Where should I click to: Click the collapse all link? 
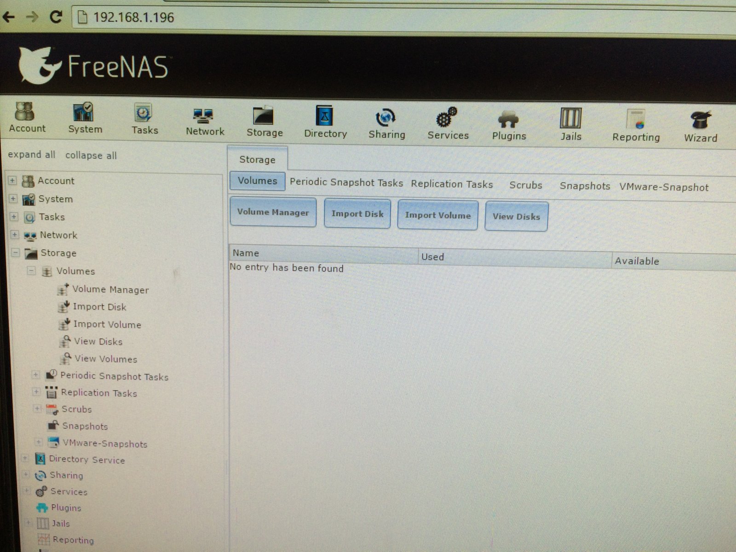[x=91, y=155]
